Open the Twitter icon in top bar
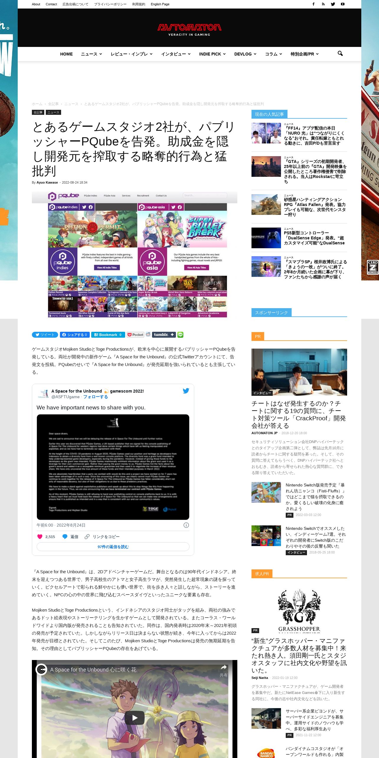This screenshot has width=379, height=758. click(333, 4)
